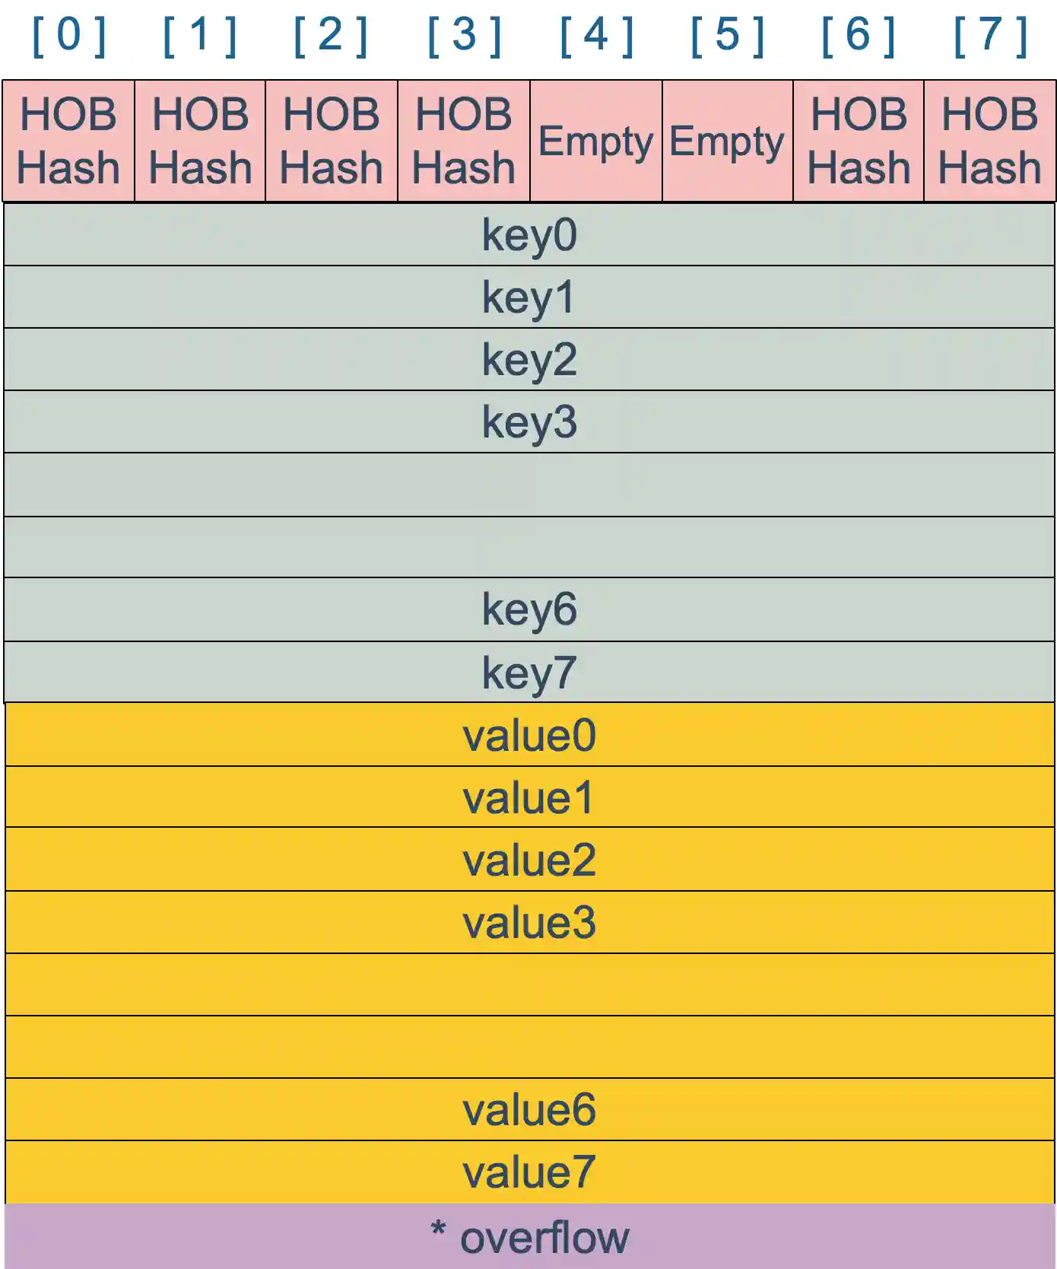Select the key0 row
The image size is (1057, 1269).
[x=529, y=234]
